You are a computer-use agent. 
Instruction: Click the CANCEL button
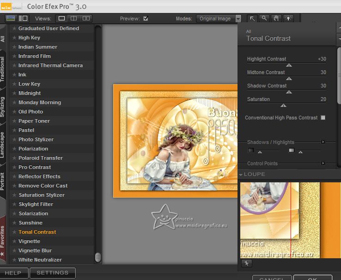[272, 278]
